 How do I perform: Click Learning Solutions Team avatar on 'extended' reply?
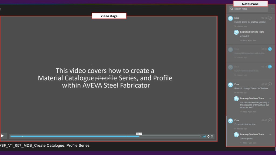tap(236, 32)
